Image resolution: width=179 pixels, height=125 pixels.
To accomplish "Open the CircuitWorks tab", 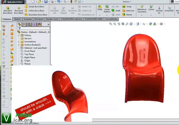I will click(111, 19).
